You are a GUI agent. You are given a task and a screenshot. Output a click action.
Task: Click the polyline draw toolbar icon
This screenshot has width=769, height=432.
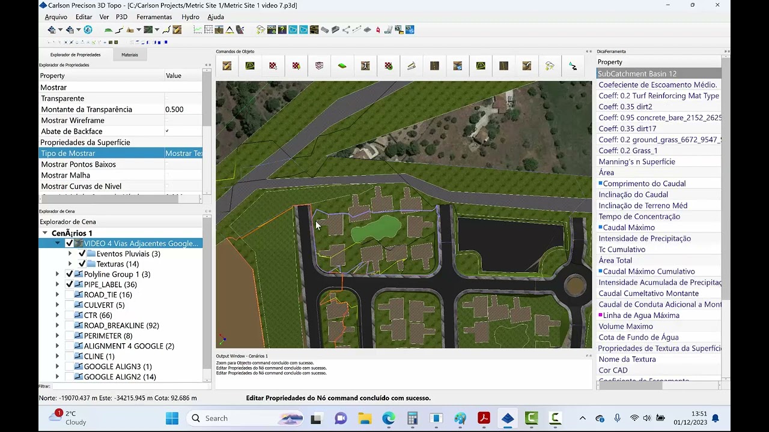click(x=118, y=29)
